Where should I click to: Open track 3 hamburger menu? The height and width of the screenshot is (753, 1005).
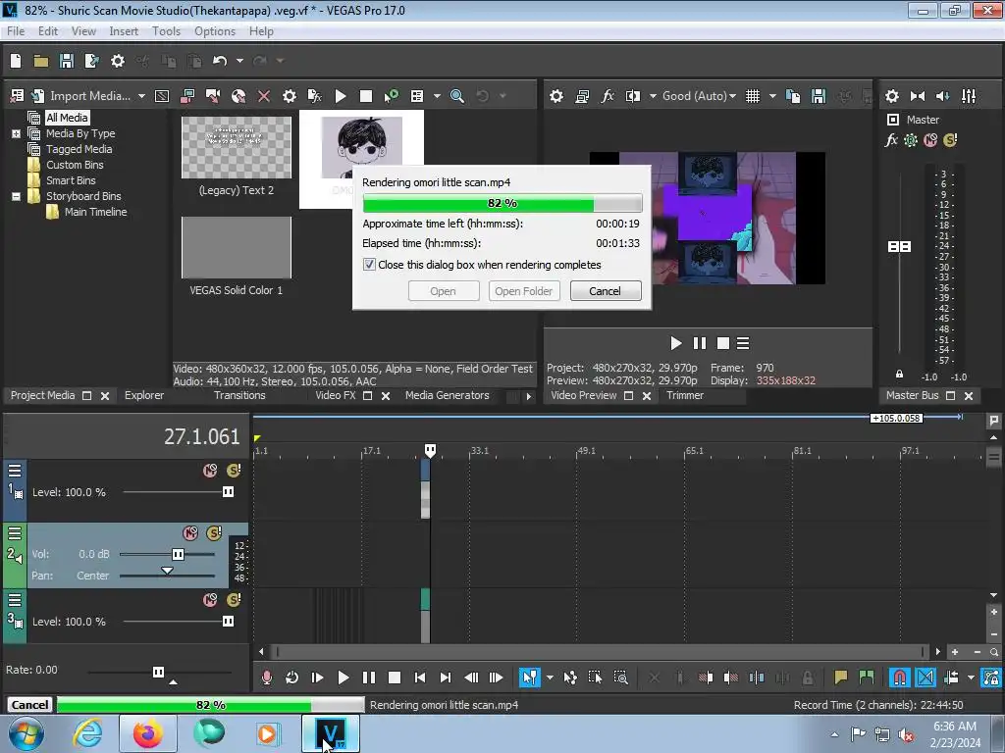point(15,600)
